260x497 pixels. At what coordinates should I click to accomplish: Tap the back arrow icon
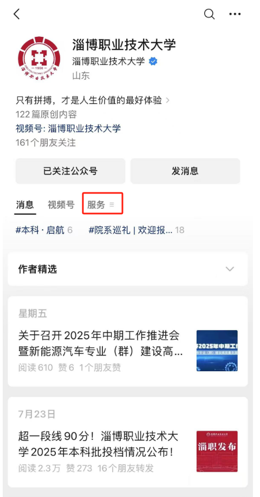tap(17, 14)
